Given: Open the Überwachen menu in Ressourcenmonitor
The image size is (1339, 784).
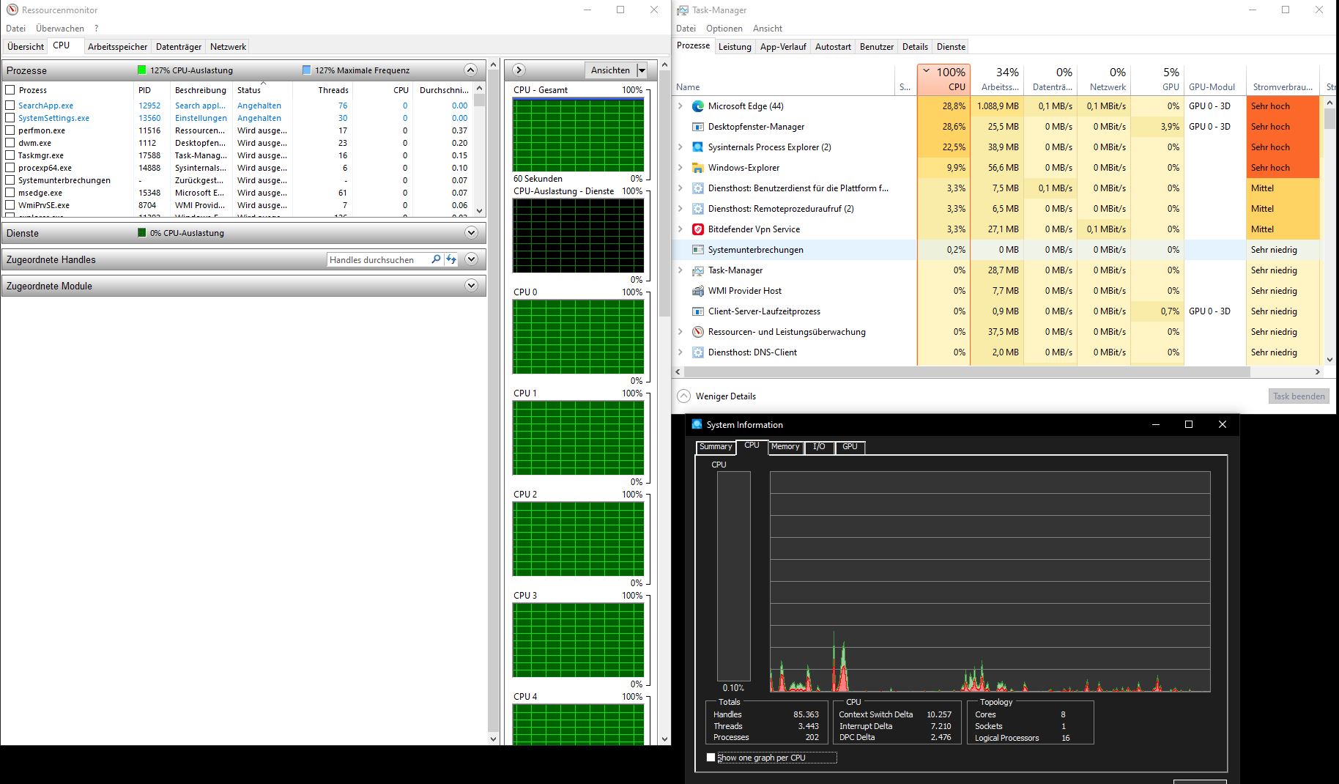Looking at the screenshot, I should point(60,29).
